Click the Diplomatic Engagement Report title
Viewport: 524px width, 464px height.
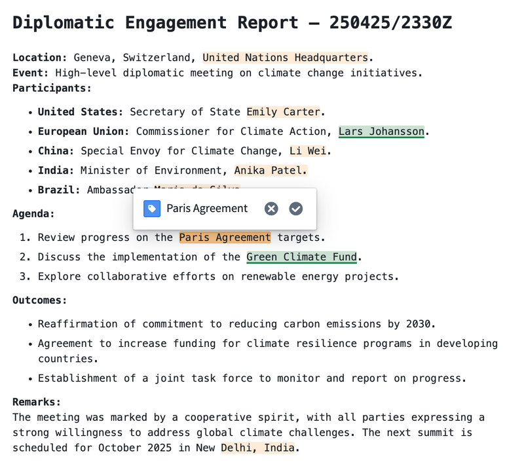pyautogui.click(x=232, y=22)
